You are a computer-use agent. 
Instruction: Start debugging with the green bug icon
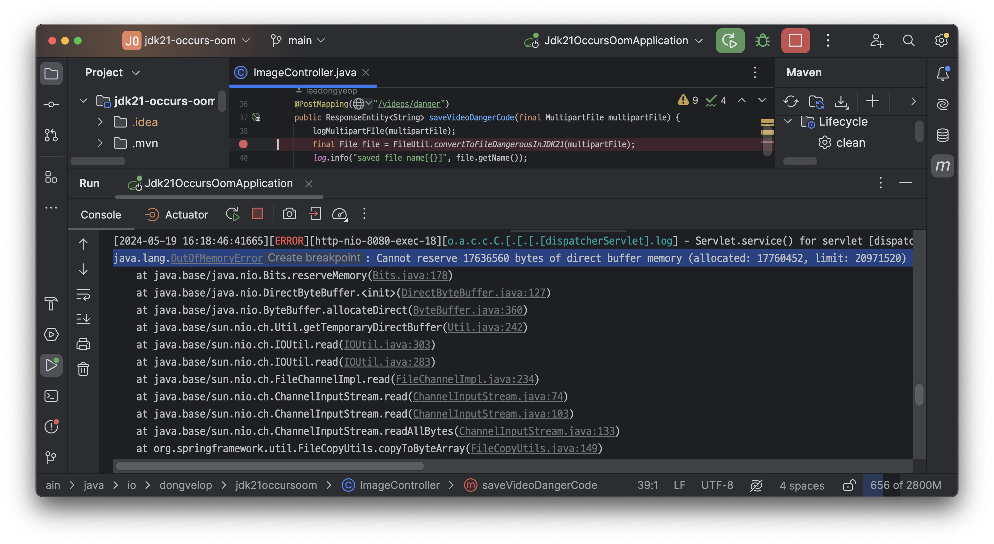click(762, 41)
